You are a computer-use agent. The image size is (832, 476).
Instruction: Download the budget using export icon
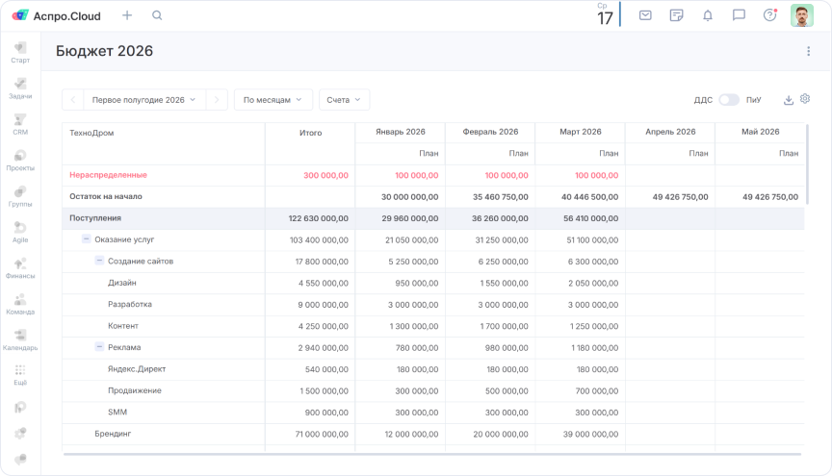789,100
